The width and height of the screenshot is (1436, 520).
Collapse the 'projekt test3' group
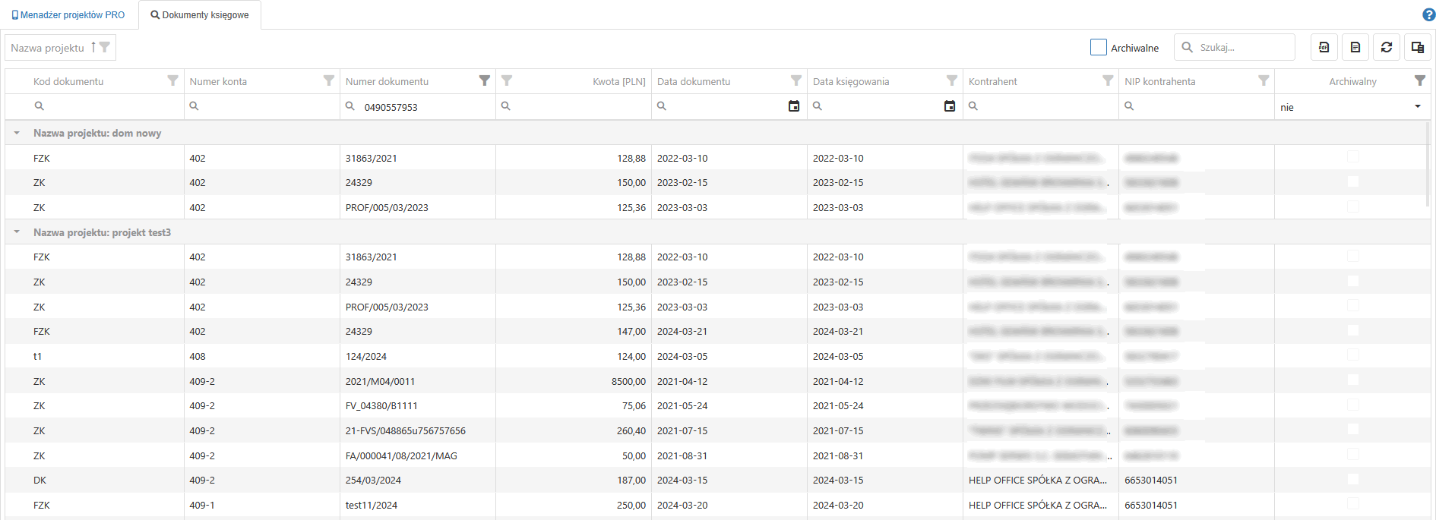tap(17, 232)
